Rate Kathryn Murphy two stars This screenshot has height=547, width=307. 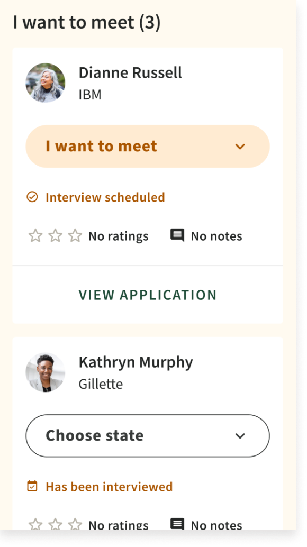click(55, 524)
